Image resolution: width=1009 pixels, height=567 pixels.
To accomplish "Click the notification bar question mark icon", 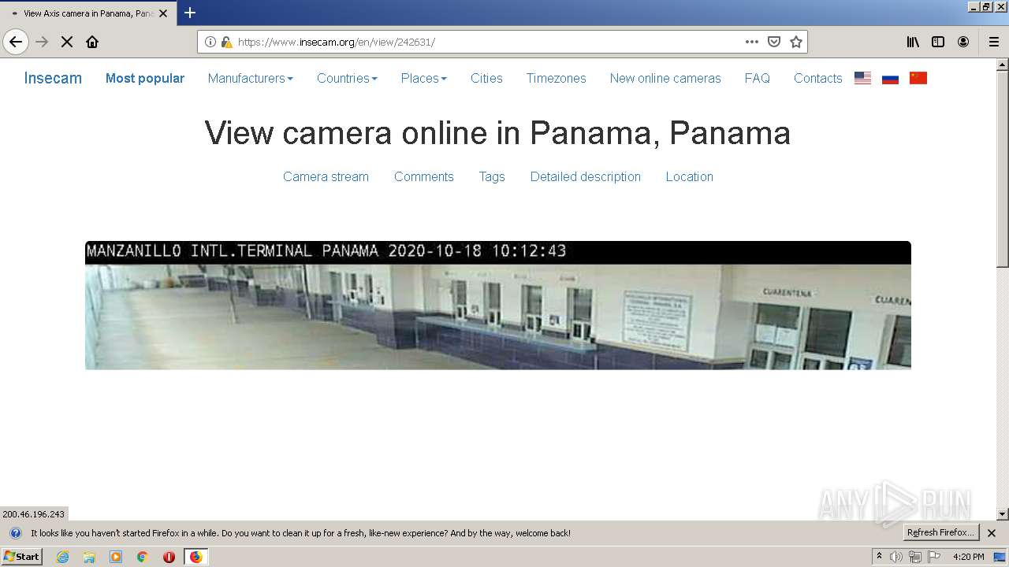I will click(x=15, y=533).
